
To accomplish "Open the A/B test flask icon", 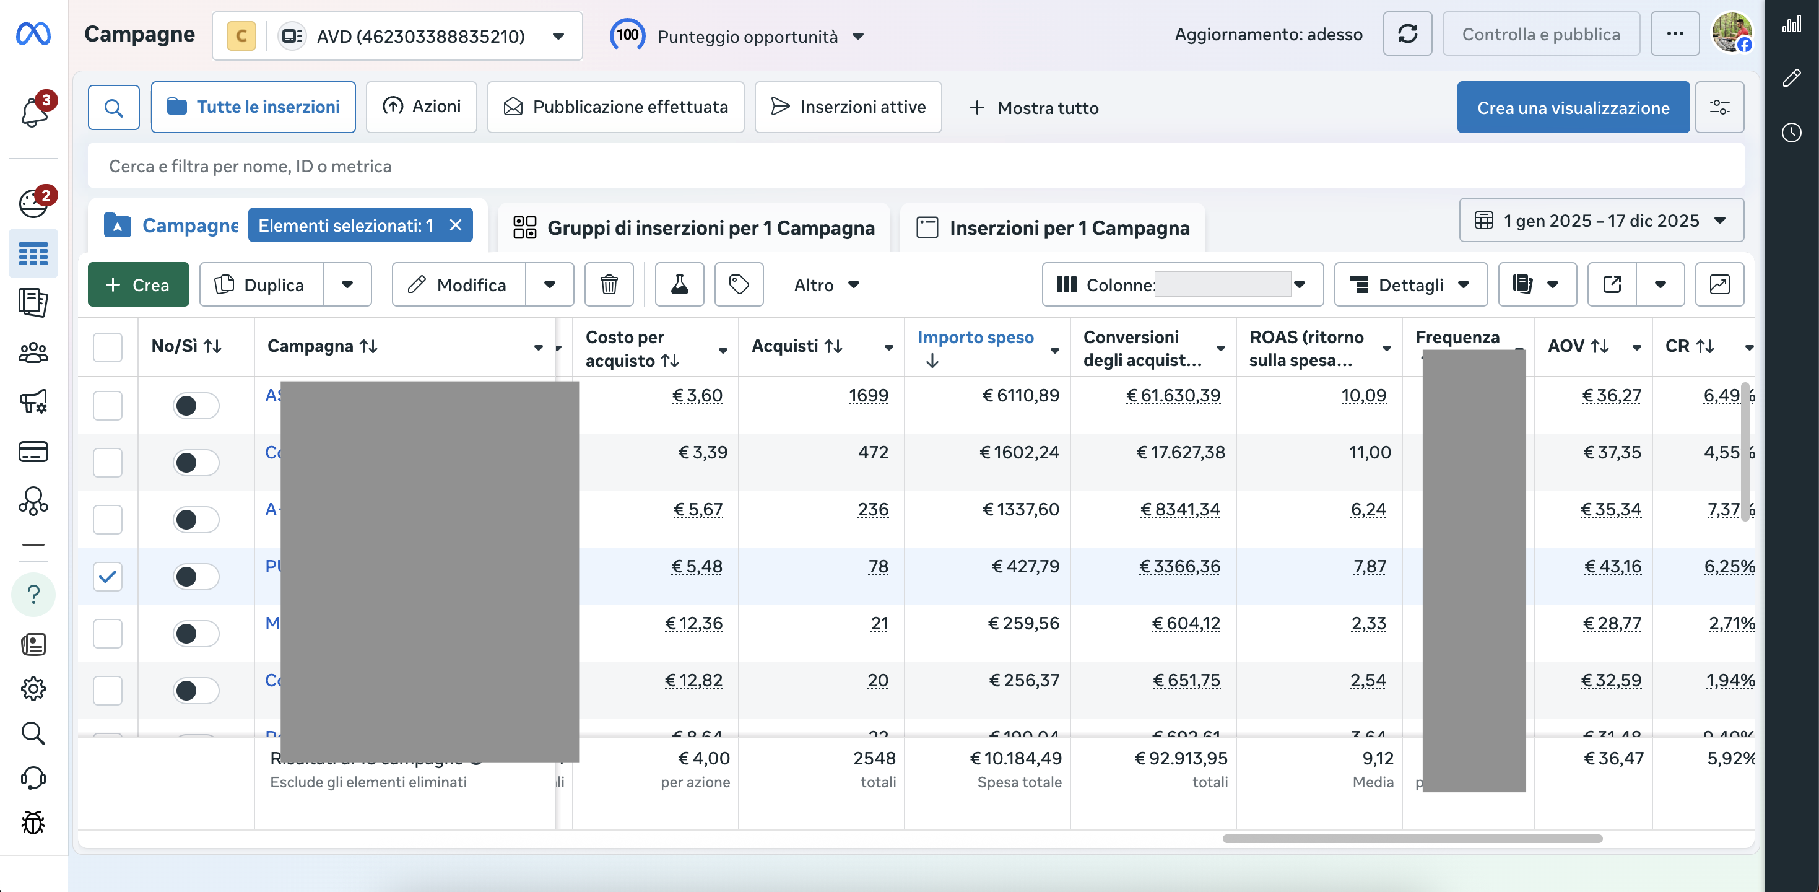I will pyautogui.click(x=679, y=284).
